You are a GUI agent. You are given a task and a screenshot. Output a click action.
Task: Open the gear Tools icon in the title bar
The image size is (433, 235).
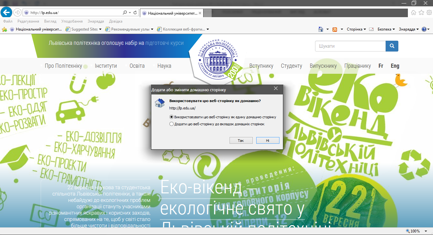pos(429,13)
